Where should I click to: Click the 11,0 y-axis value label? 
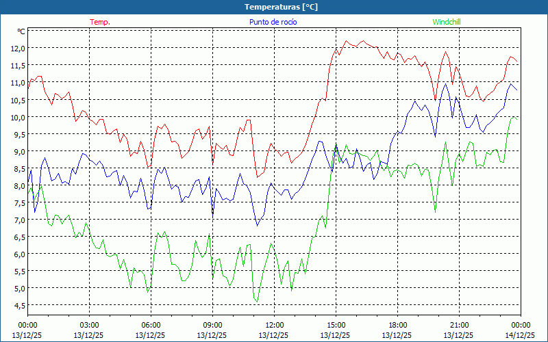coord(17,83)
